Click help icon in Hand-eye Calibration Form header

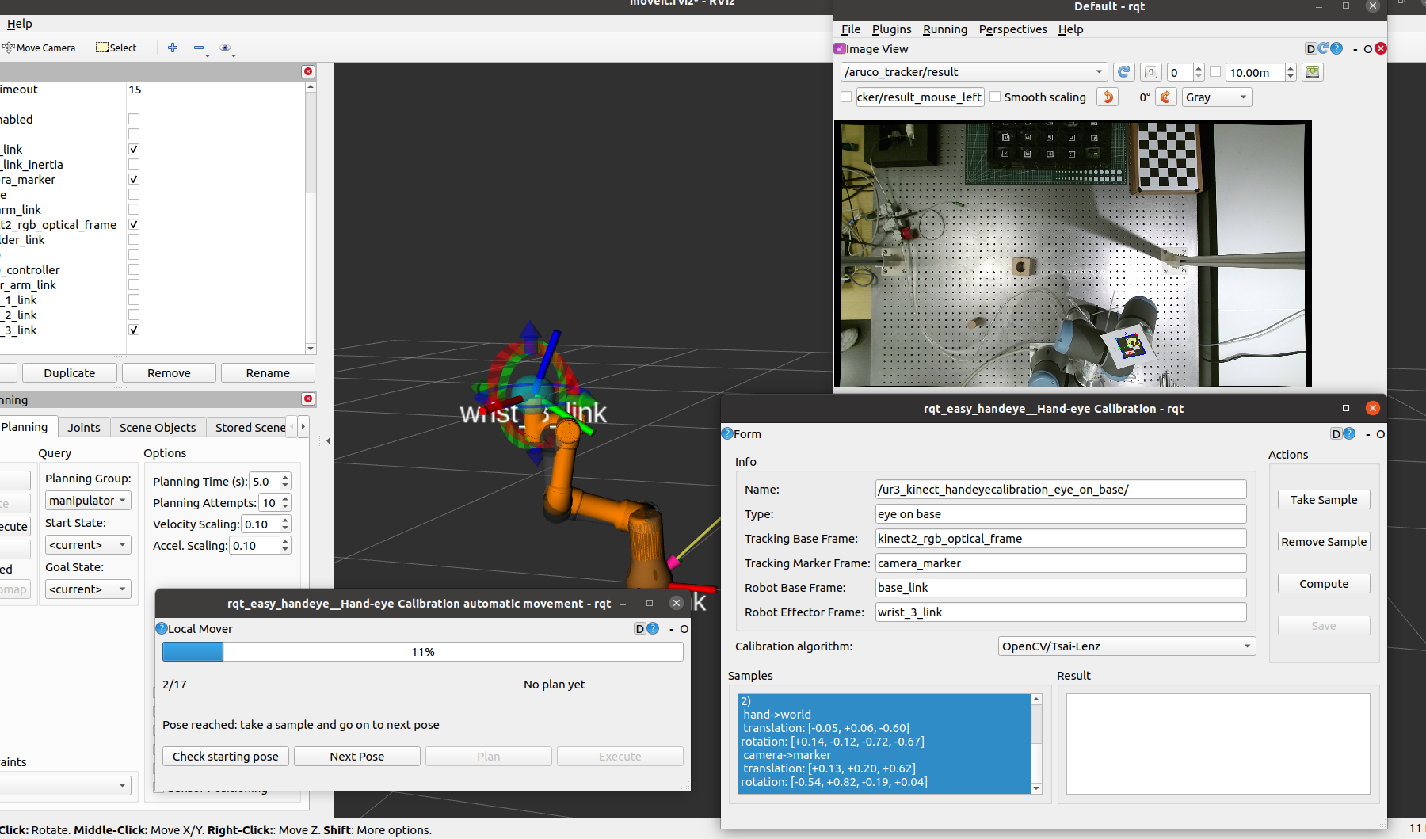(x=1349, y=433)
